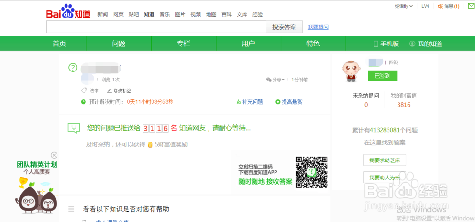Click the phone icon for 手机版
The width and height of the screenshot is (475, 222).
tap(376, 44)
